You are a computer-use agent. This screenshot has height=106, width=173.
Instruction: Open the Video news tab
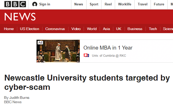coord(76,29)
